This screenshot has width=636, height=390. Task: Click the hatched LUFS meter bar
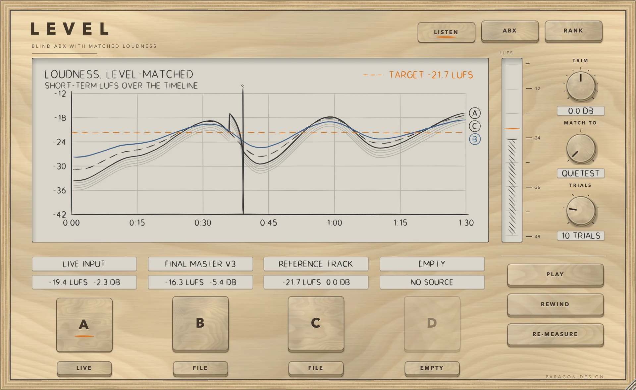[x=512, y=187]
